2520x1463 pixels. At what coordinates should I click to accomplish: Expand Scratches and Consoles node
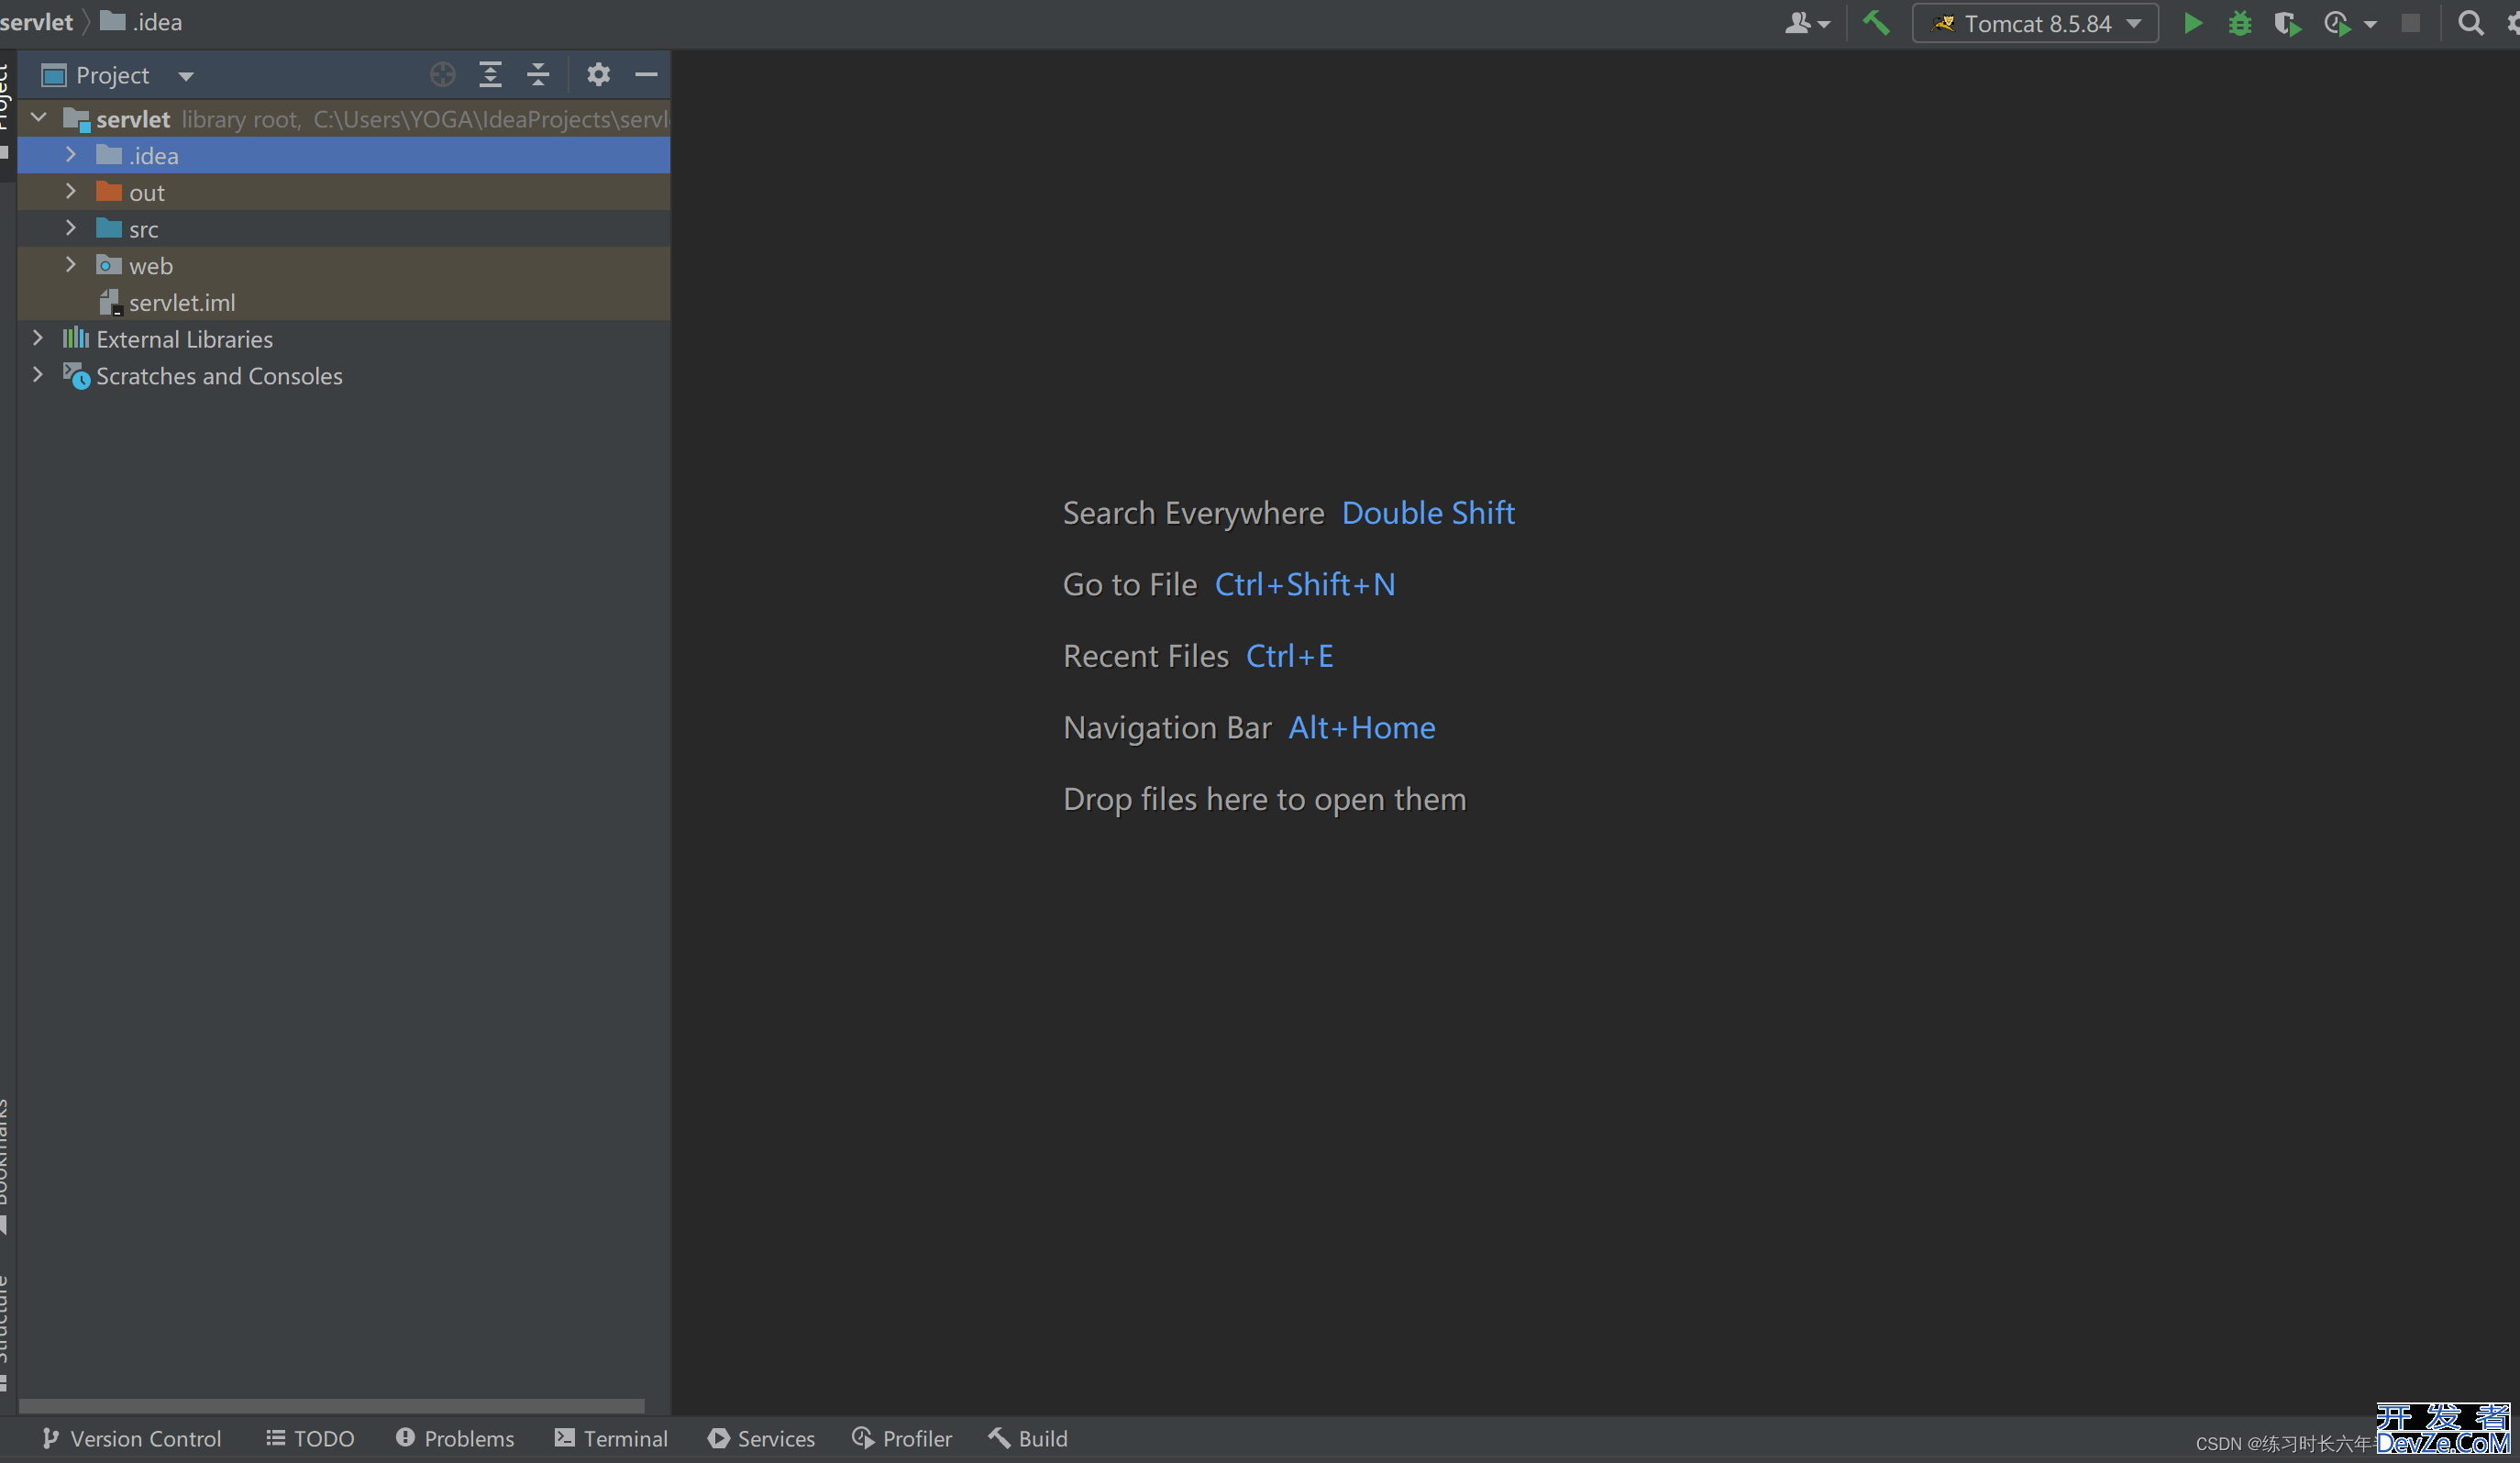39,375
